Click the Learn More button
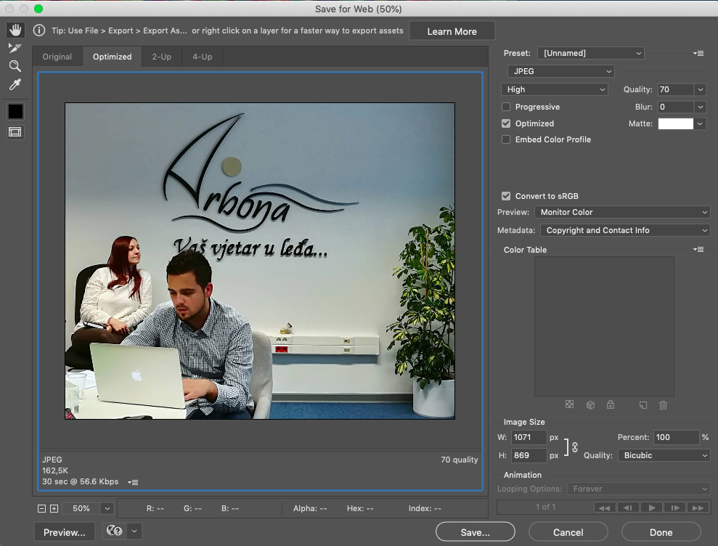718x546 pixels. (452, 31)
